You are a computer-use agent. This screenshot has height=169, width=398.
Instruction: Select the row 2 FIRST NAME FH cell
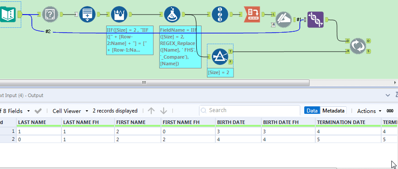(x=188, y=139)
